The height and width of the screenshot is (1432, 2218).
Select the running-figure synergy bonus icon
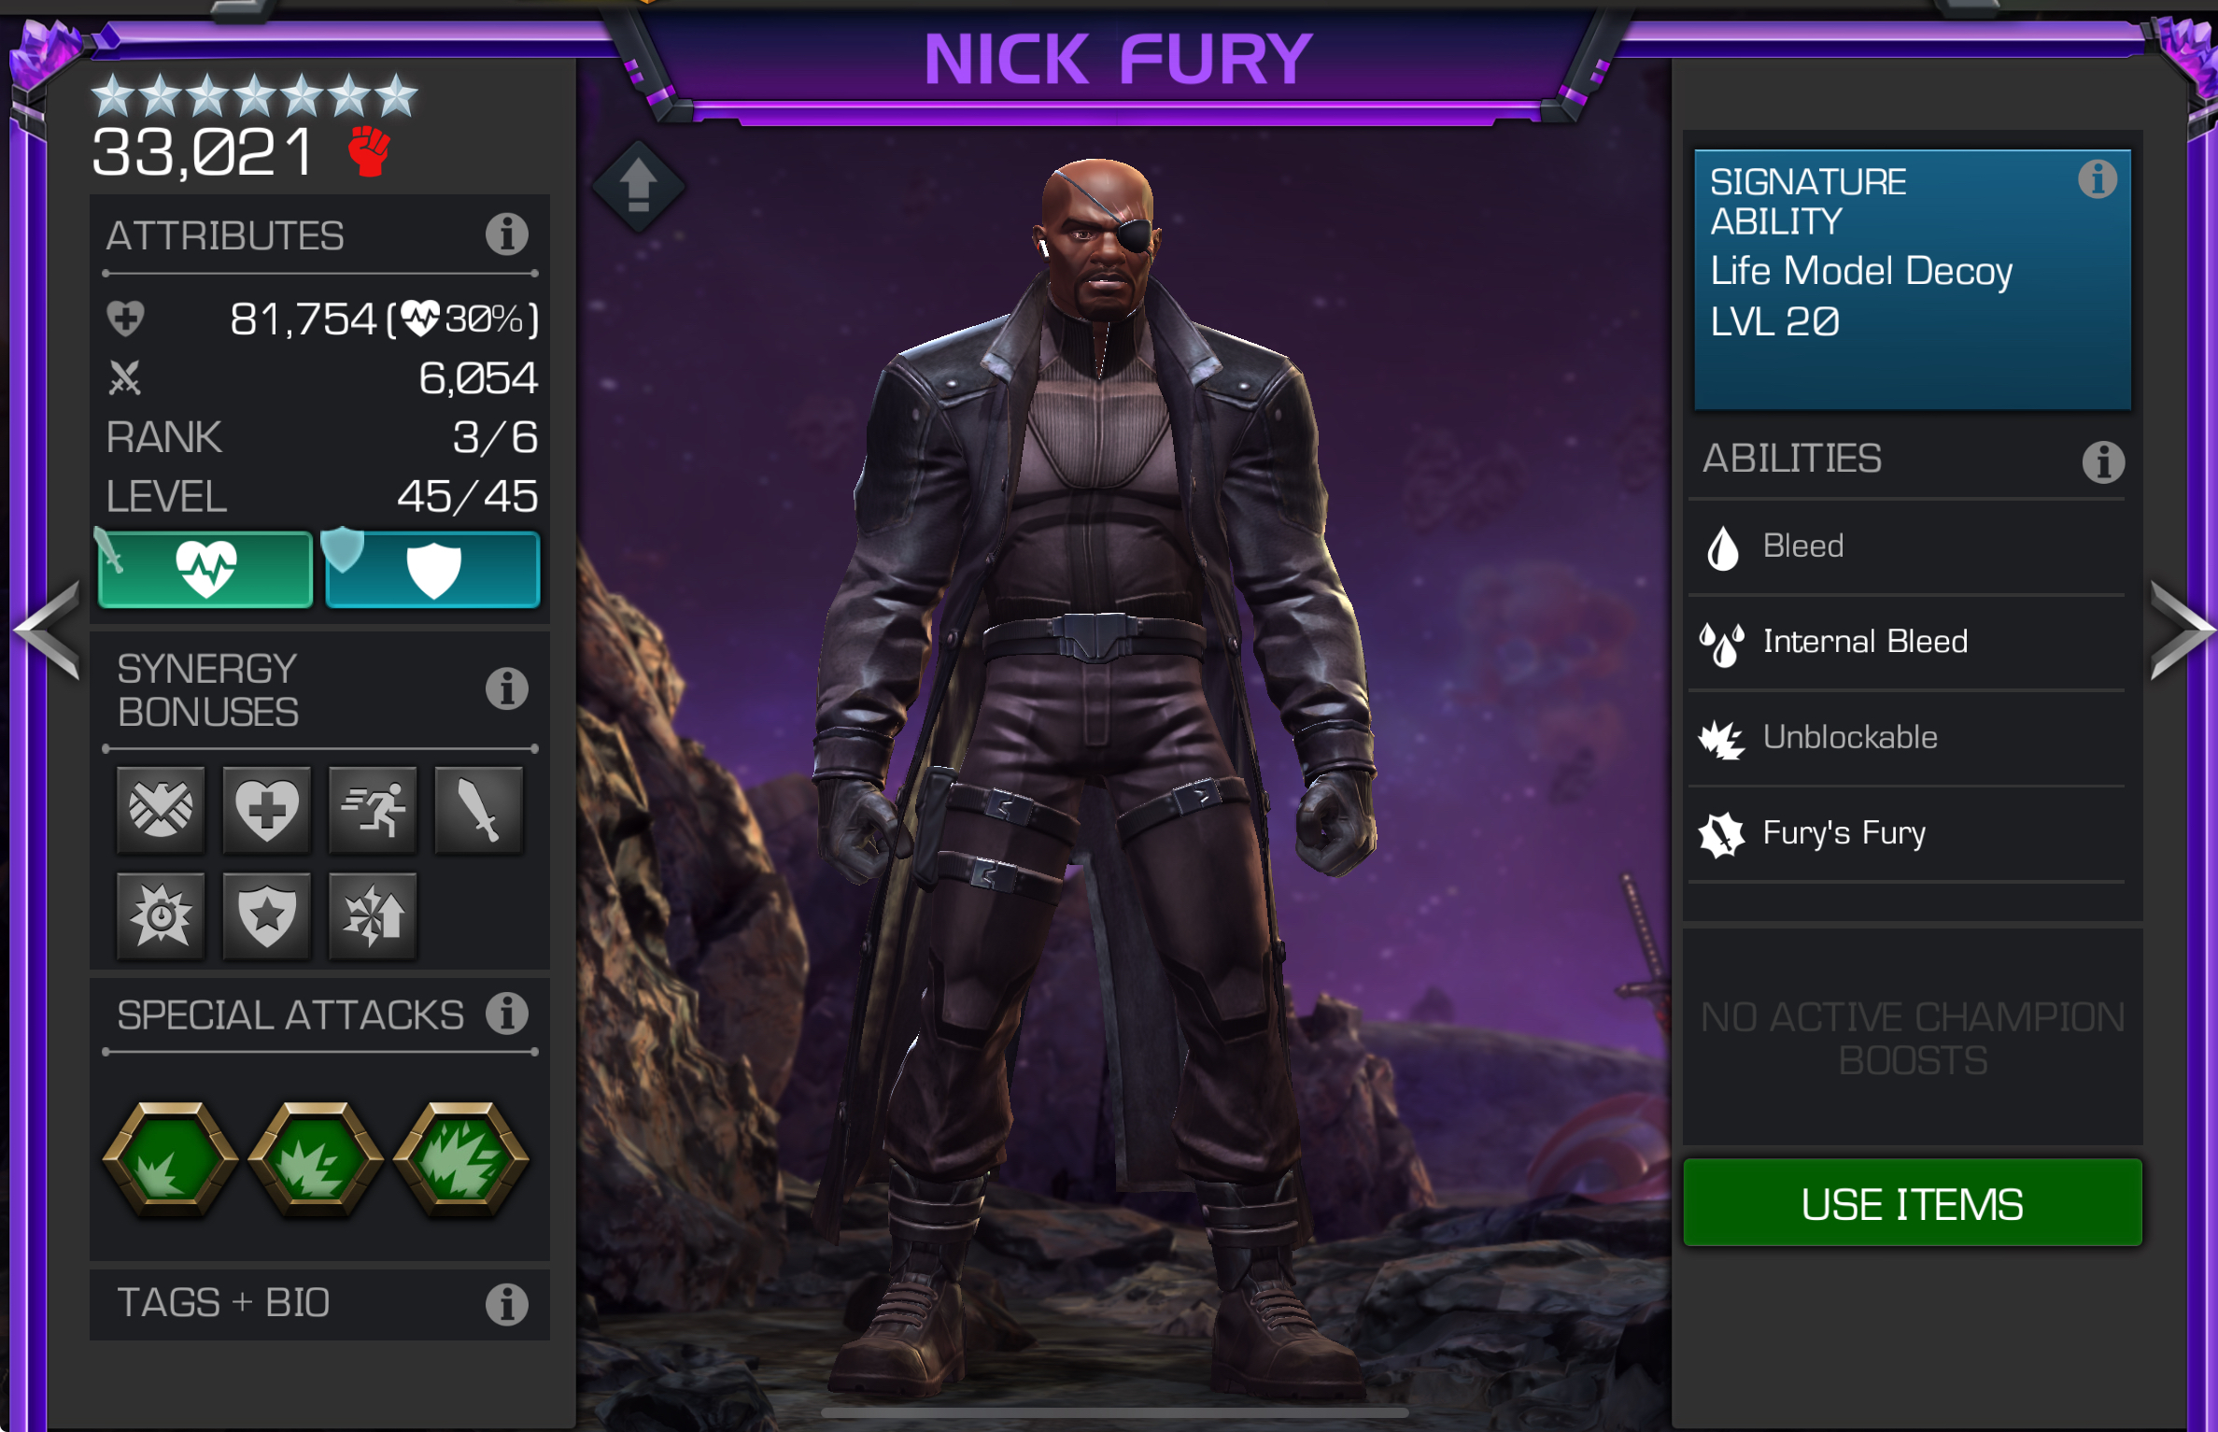coord(373,809)
